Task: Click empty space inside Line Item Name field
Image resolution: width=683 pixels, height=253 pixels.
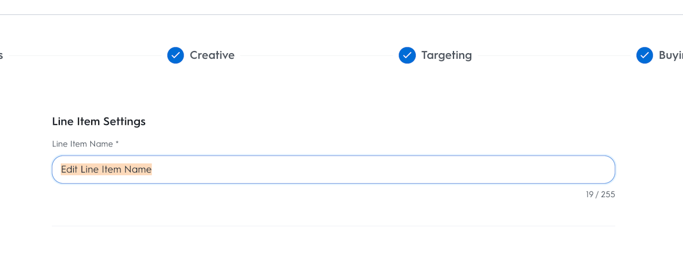Action: coord(374,169)
